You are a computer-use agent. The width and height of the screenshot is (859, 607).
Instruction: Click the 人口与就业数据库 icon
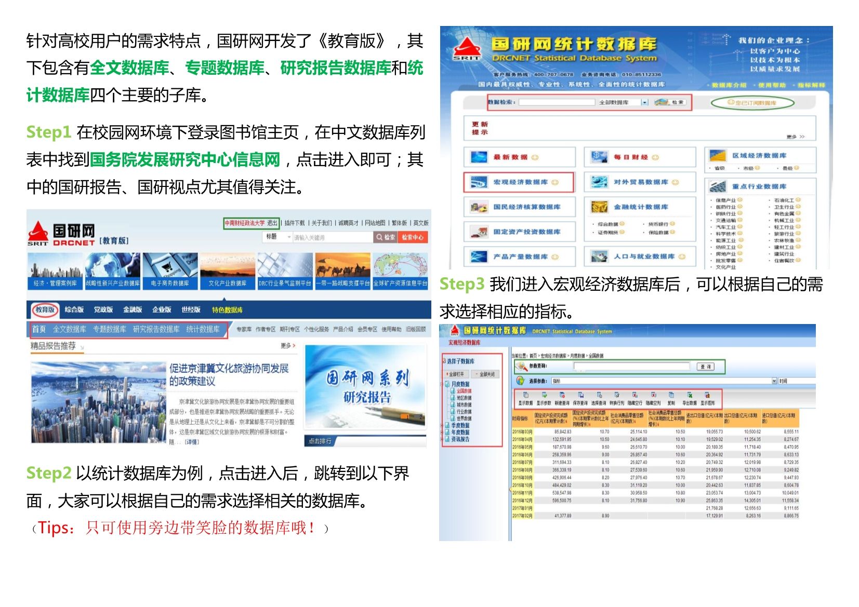[599, 257]
